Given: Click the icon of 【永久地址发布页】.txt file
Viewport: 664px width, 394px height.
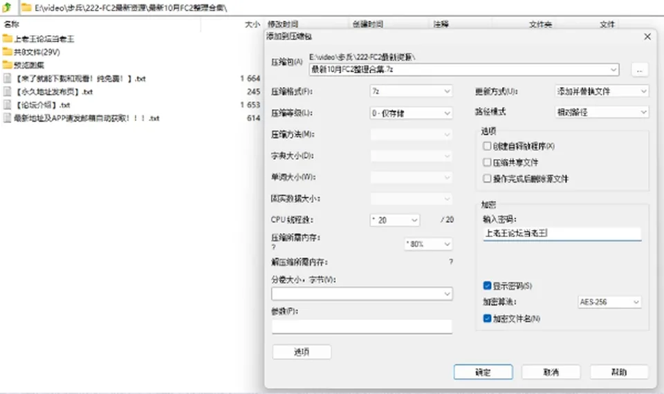Looking at the screenshot, I should [x=7, y=91].
